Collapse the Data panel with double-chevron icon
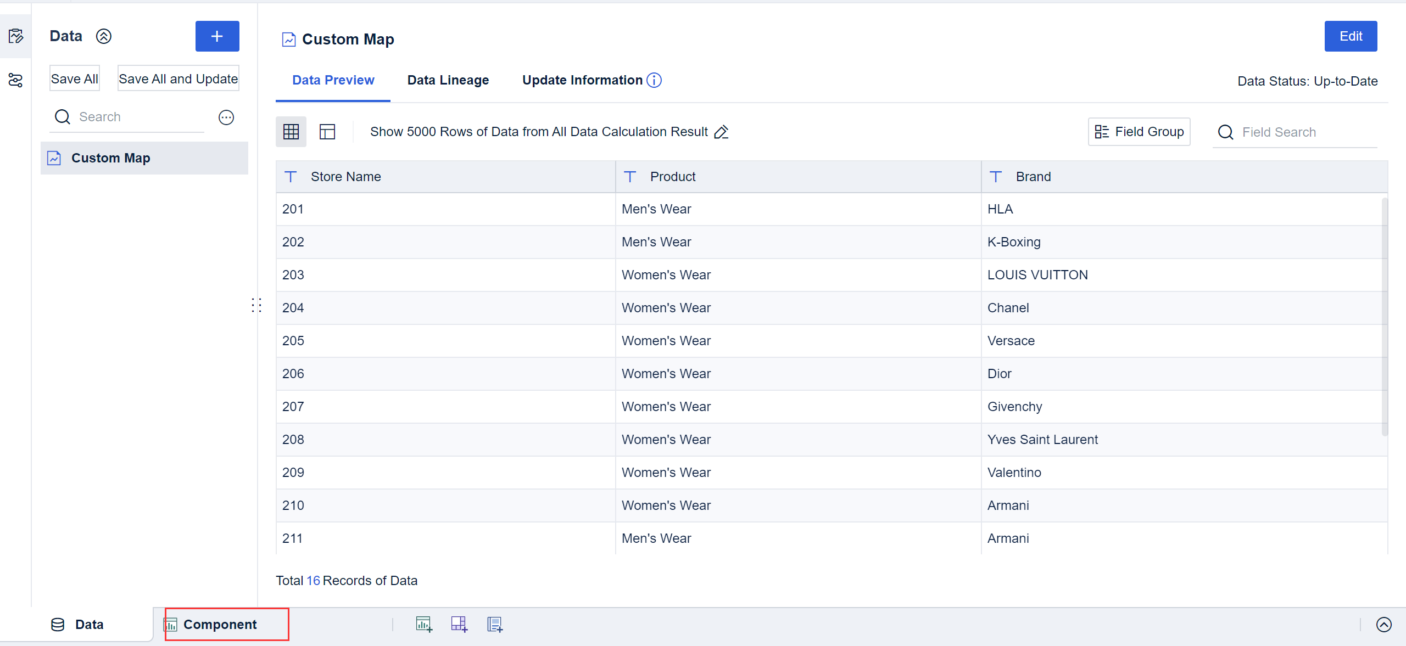 click(104, 36)
